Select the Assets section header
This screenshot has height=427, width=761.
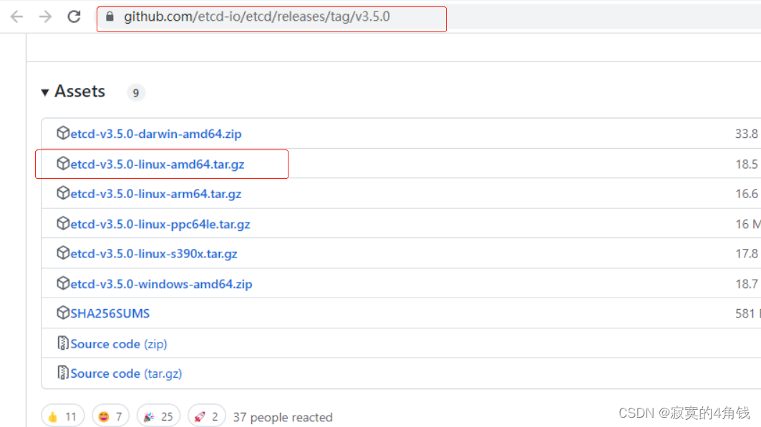(x=79, y=92)
